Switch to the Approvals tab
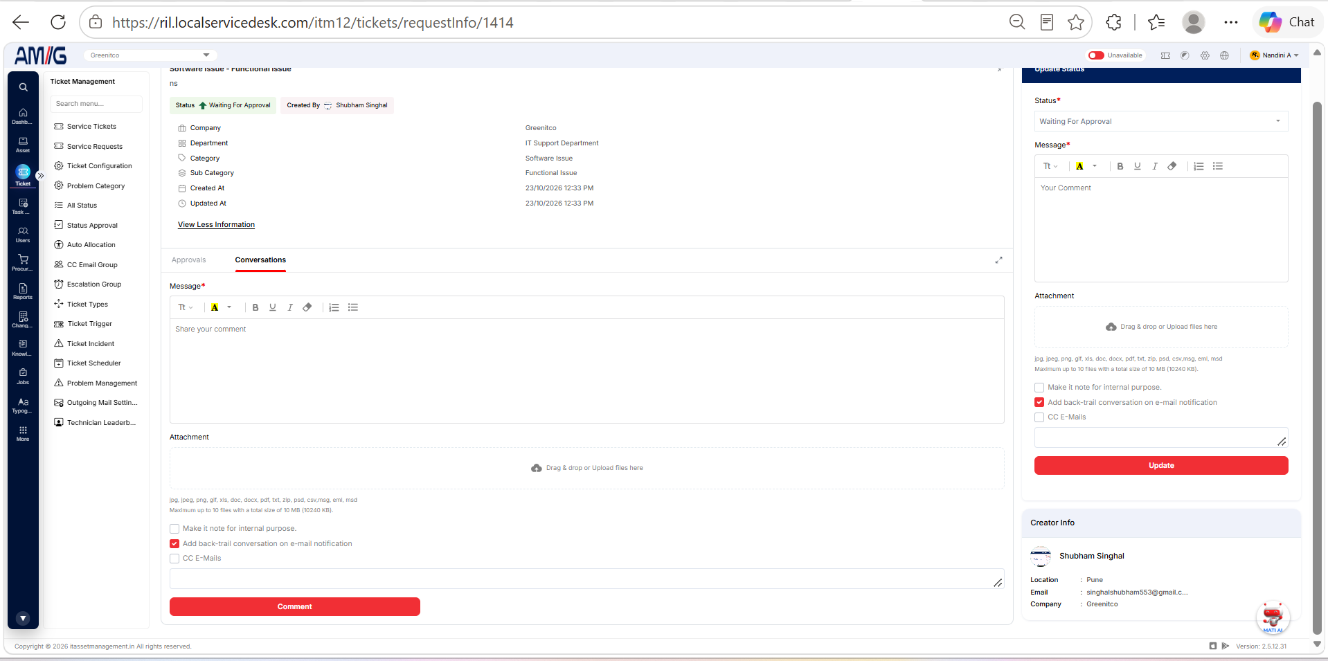Viewport: 1328px width, 661px height. (189, 260)
